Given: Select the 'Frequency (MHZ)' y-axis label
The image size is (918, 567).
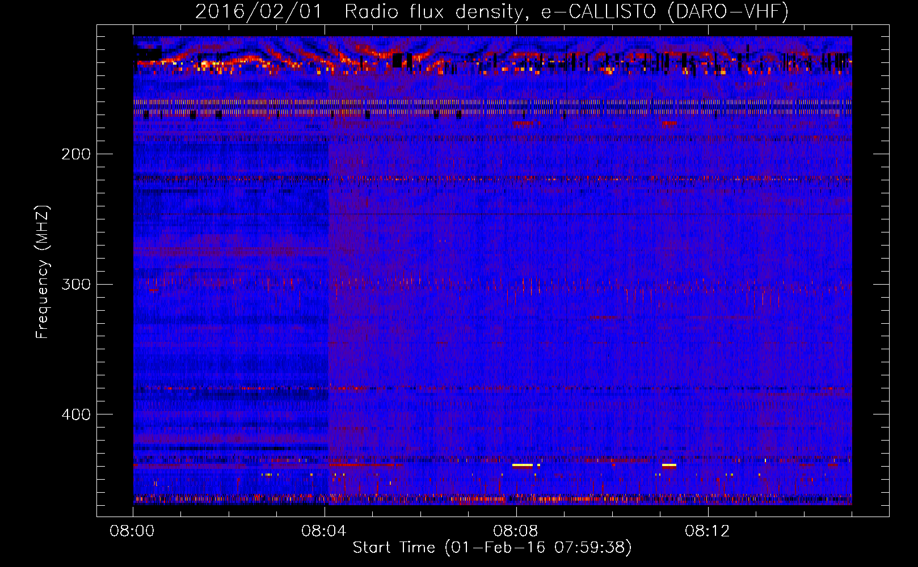Looking at the screenshot, I should 43,272.
